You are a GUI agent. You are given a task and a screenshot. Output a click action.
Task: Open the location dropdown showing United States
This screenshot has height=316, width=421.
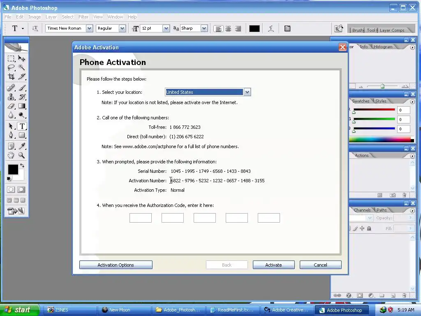point(247,92)
